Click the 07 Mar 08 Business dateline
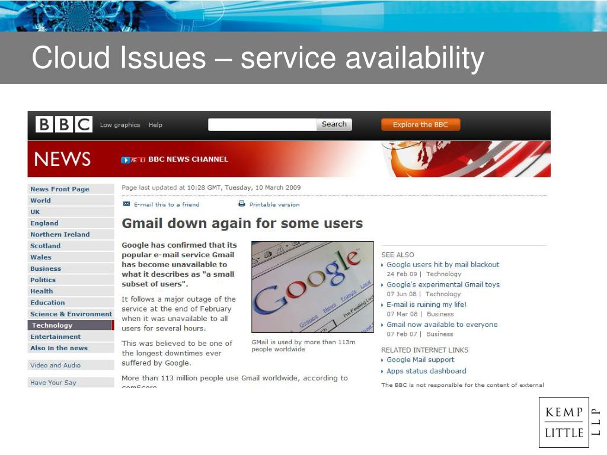This screenshot has width=607, height=455. point(420,314)
